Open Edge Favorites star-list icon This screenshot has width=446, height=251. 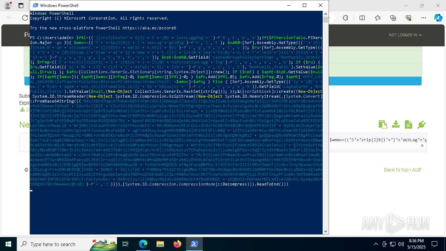pyautogui.click(x=378, y=18)
